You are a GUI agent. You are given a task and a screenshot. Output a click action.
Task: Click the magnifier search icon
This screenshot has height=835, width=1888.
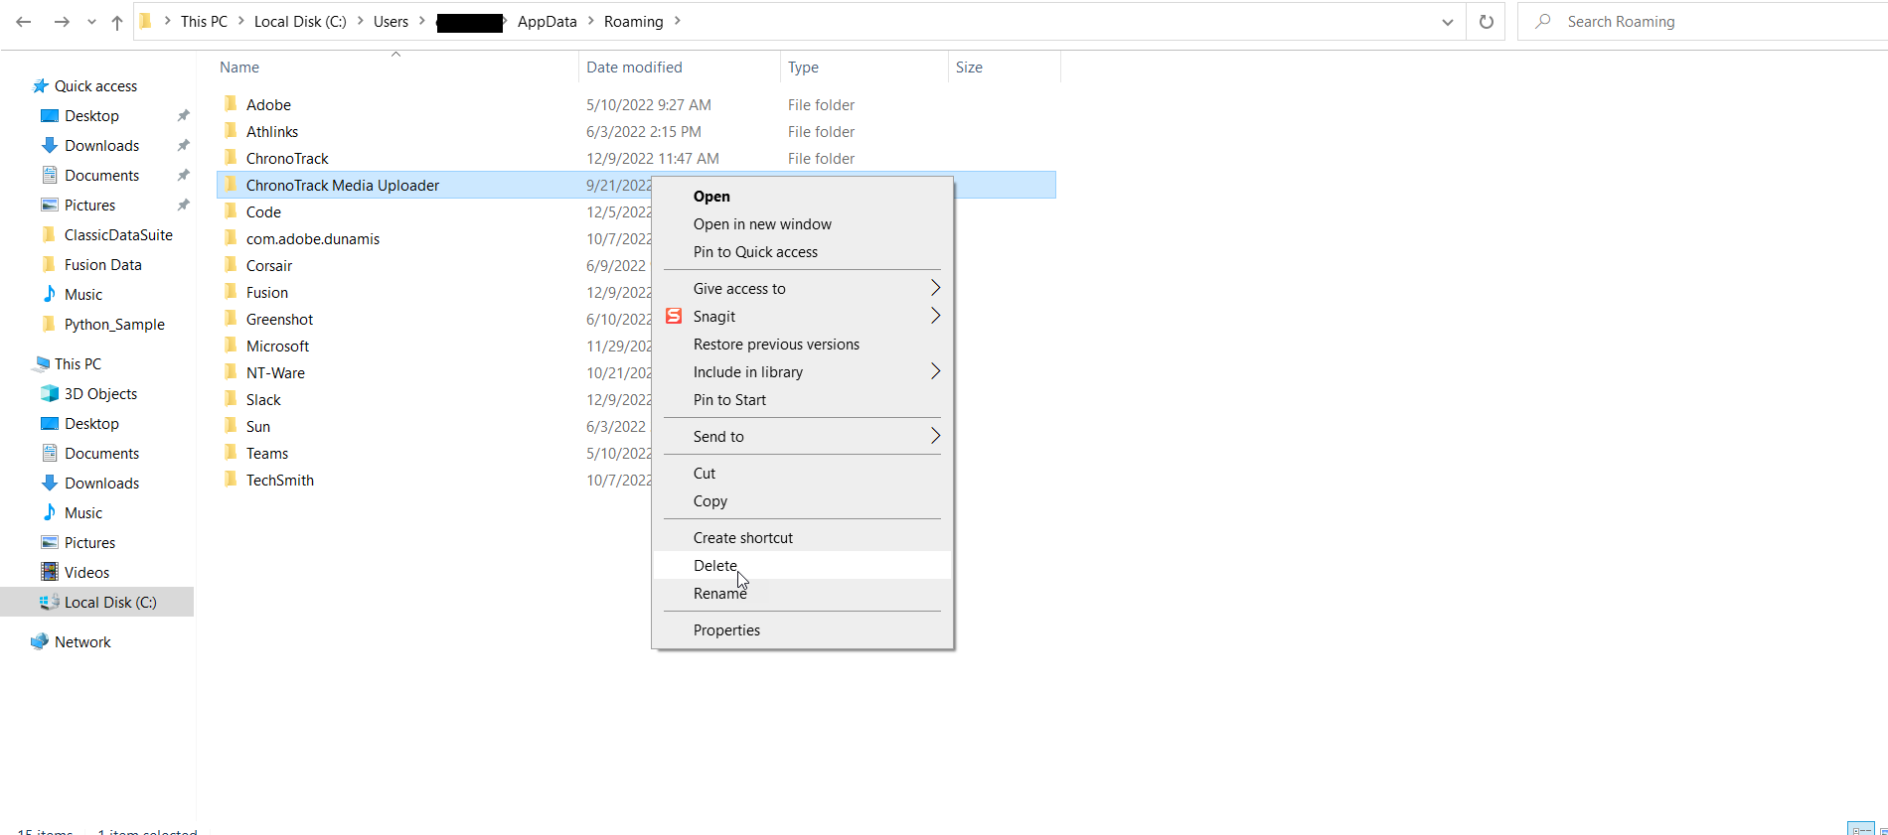click(1543, 21)
